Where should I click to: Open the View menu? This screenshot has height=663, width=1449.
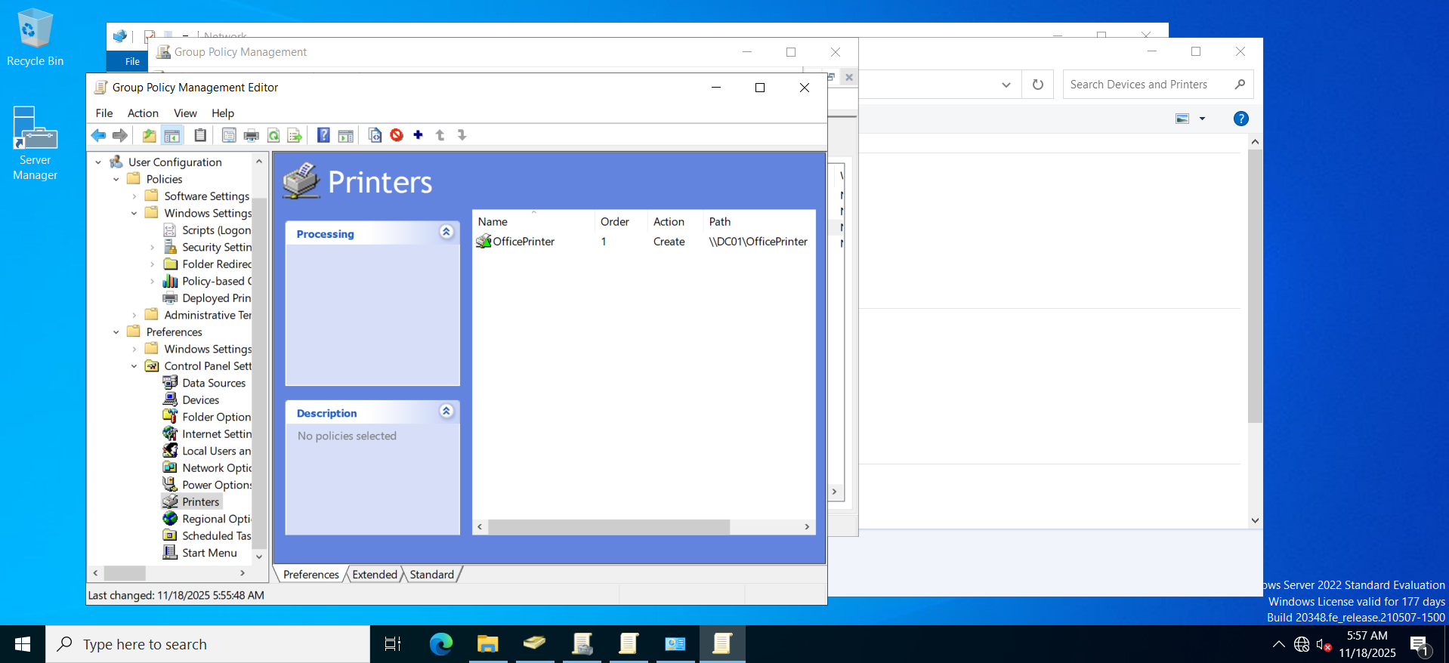click(x=185, y=113)
